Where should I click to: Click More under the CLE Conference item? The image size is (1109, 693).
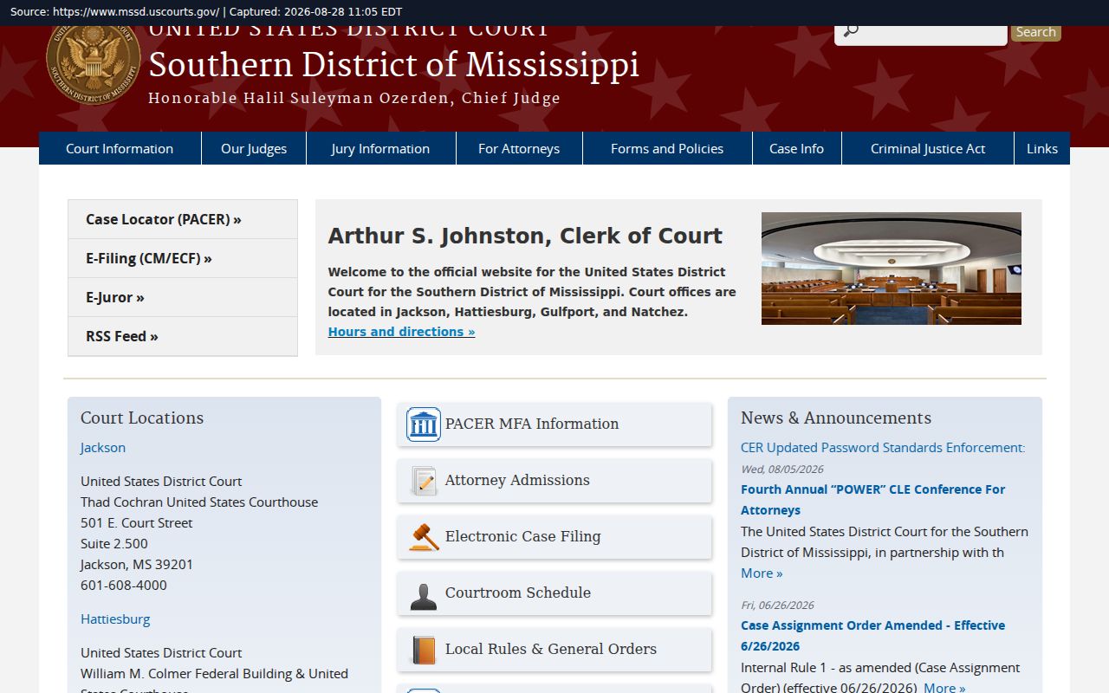point(762,573)
